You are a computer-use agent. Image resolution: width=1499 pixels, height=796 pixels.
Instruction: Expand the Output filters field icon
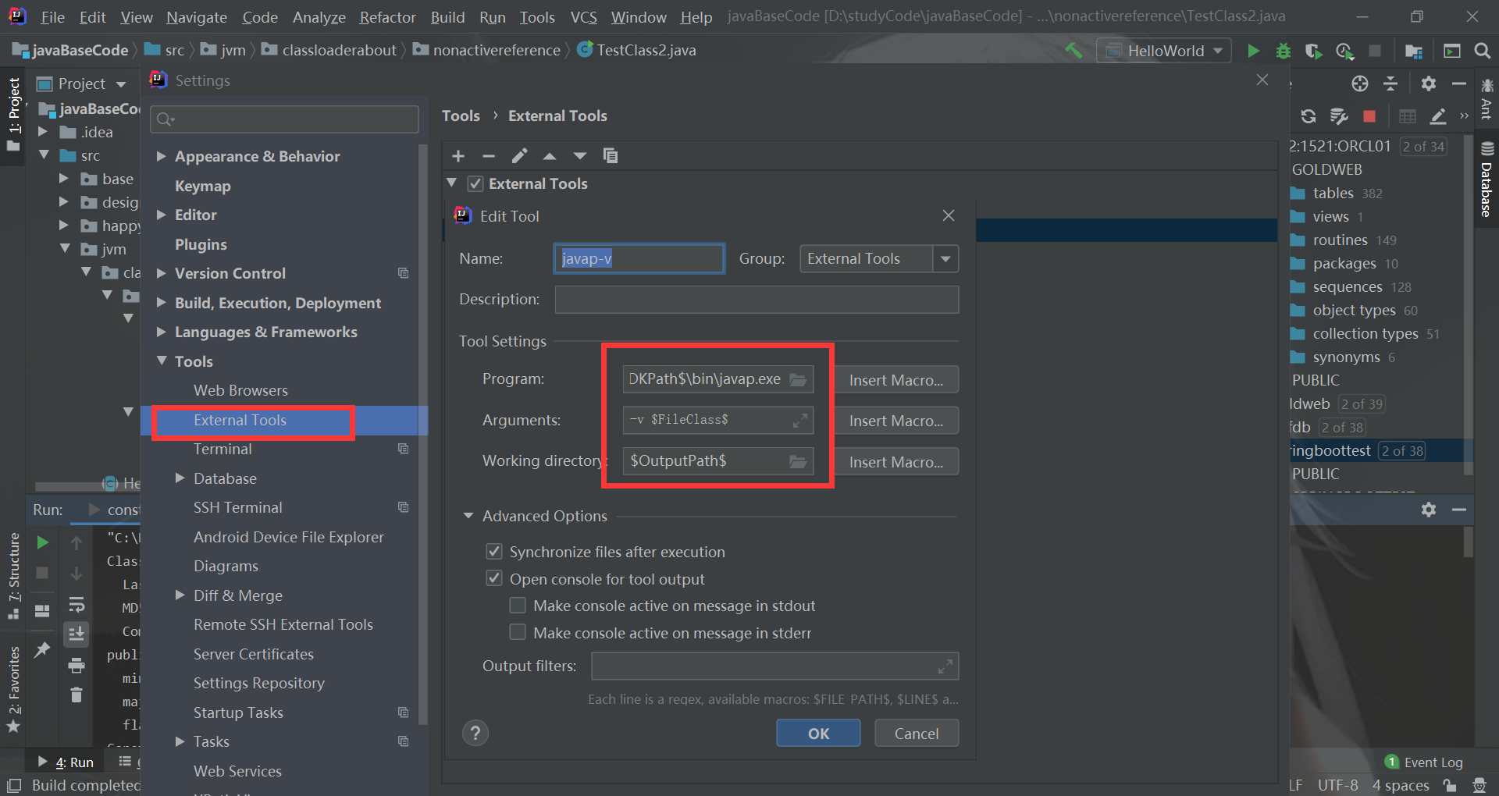(945, 666)
